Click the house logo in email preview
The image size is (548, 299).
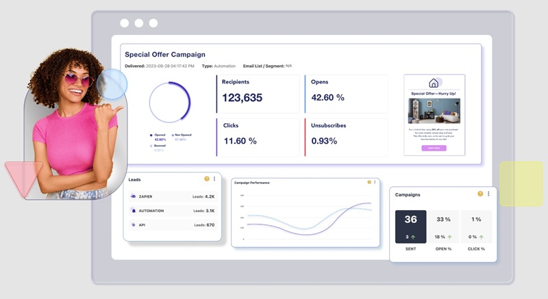click(x=434, y=83)
